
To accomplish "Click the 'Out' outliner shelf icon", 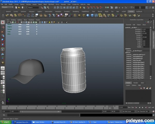I will click(x=37, y=15).
